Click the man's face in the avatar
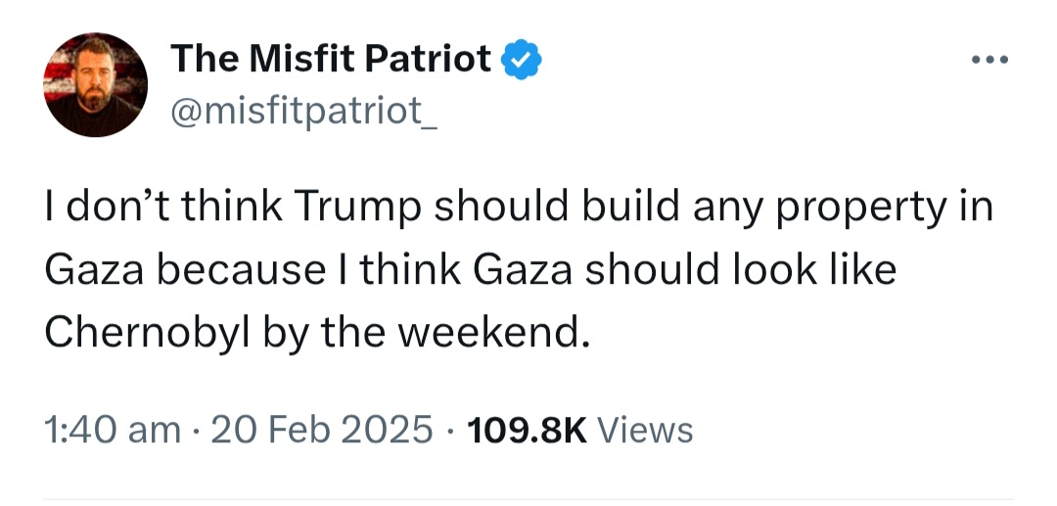This screenshot has height=506, width=1057. coord(93,77)
